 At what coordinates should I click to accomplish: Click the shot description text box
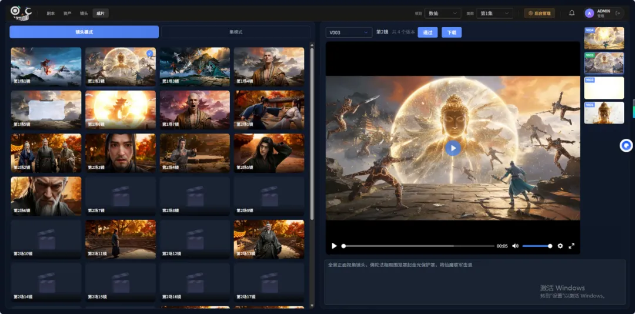pos(474,282)
